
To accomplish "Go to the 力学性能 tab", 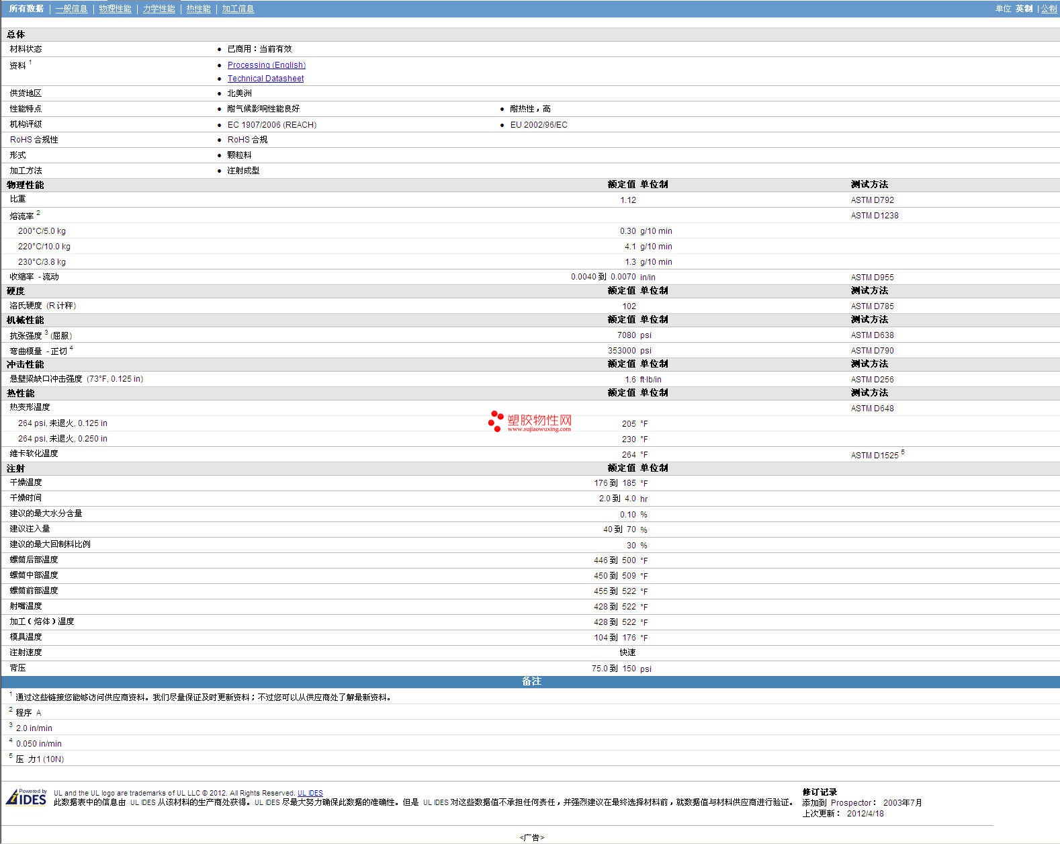I will coord(159,9).
